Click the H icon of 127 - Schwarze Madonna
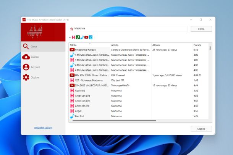This screenshot has width=233, height=155. 72,80
